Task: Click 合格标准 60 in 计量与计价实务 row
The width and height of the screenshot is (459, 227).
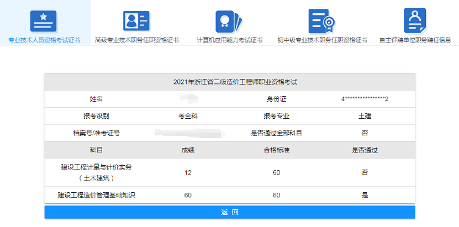Action: click(x=276, y=173)
